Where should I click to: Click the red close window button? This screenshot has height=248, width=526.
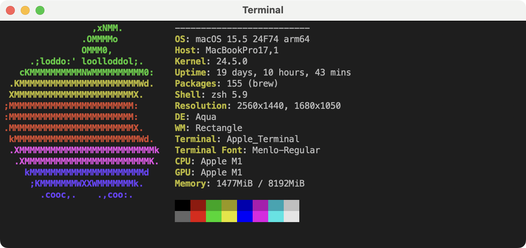pos(10,10)
